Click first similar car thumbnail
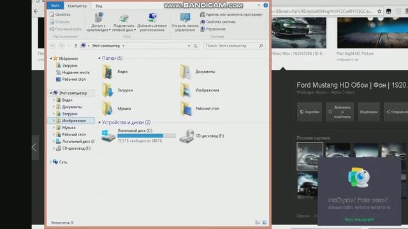 [310, 156]
